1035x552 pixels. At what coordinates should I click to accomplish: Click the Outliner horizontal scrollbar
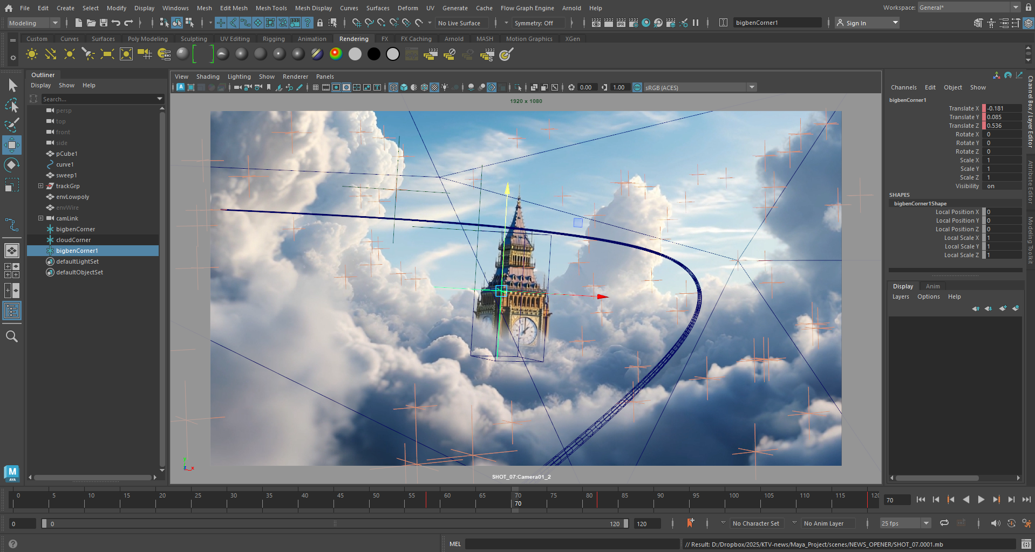tap(93, 478)
